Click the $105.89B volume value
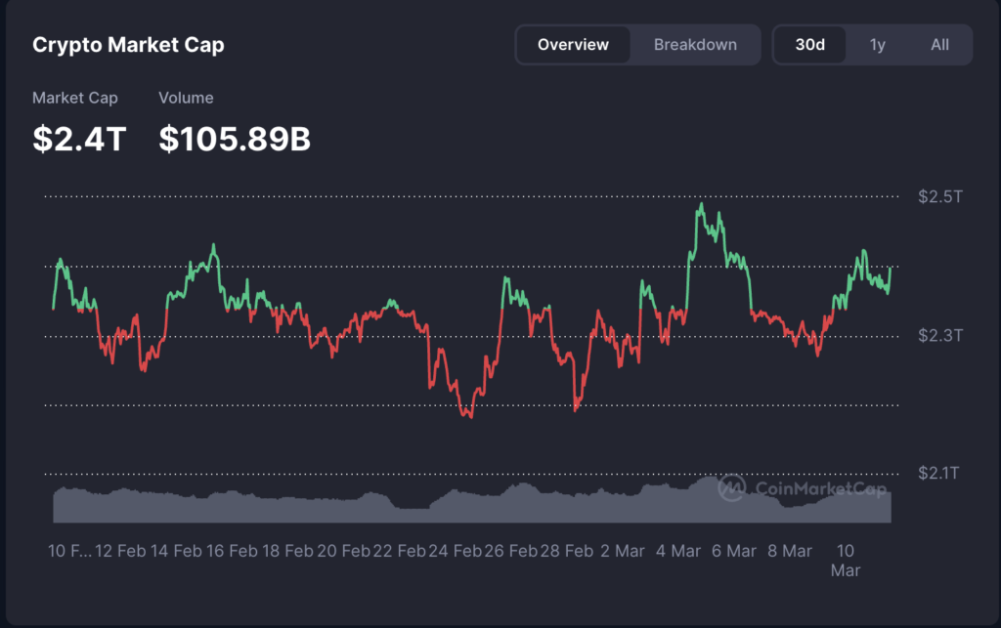The image size is (1001, 628). 235,139
